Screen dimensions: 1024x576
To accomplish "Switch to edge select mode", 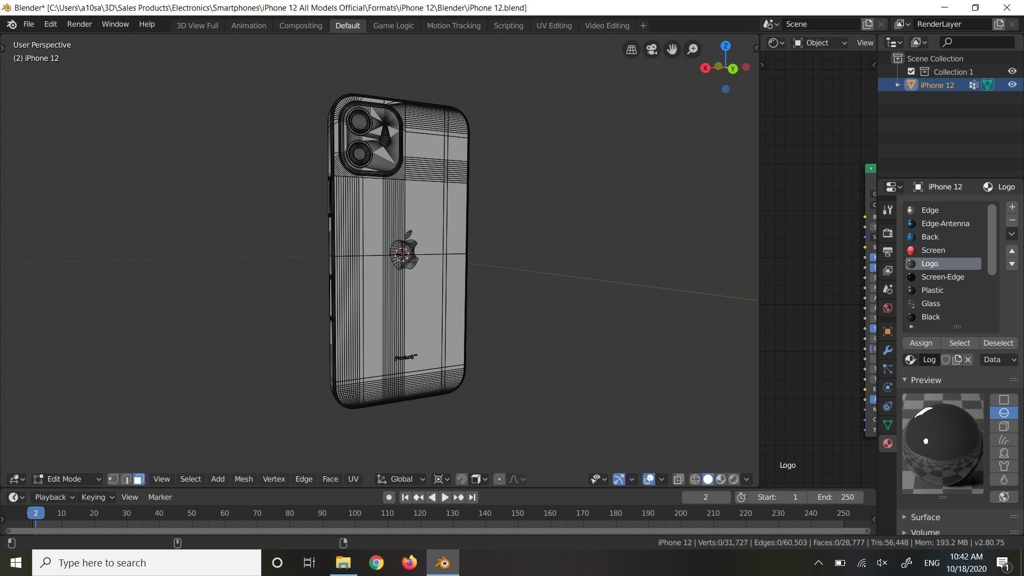I will [x=126, y=479].
